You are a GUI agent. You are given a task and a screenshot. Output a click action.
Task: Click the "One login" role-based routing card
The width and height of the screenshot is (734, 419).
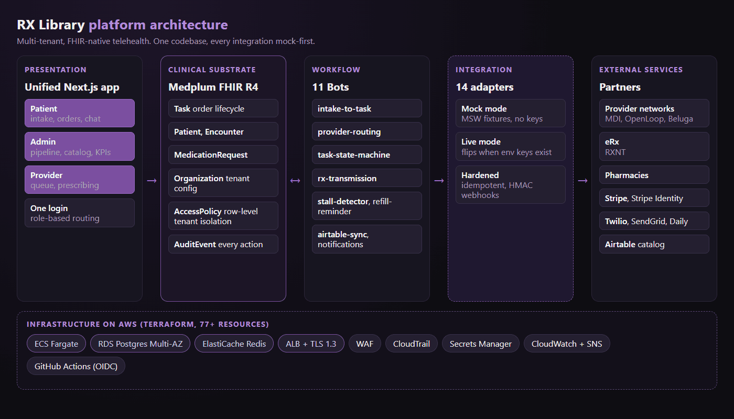[80, 213]
